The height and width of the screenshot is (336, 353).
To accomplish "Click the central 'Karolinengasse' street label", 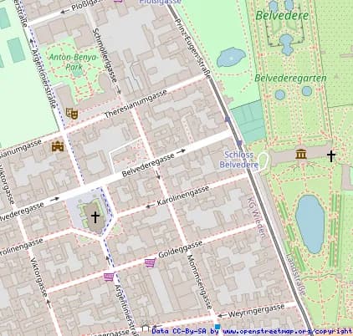I will pos(183,196).
